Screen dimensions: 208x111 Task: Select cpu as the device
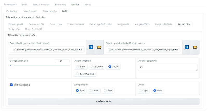(144, 90)
